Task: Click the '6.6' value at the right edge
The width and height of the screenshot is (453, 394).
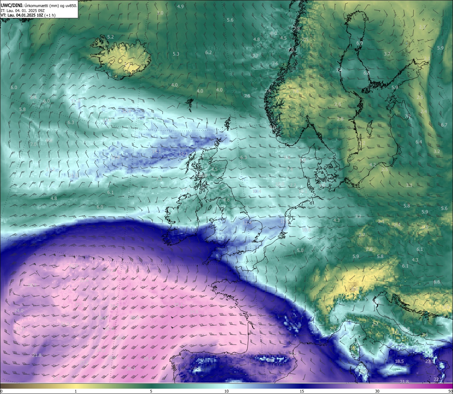Action: 437,282
